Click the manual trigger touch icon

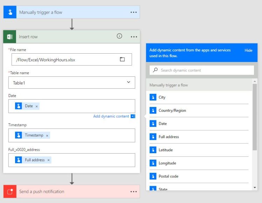tap(10, 12)
